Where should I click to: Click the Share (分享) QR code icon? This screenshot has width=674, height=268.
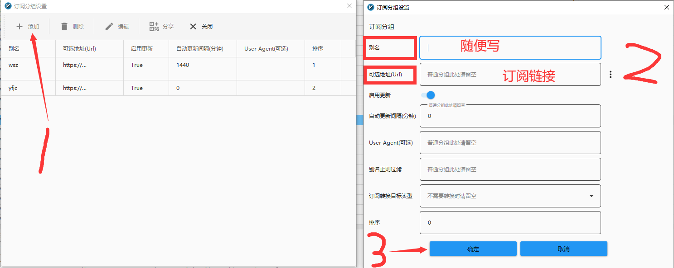[x=154, y=27]
